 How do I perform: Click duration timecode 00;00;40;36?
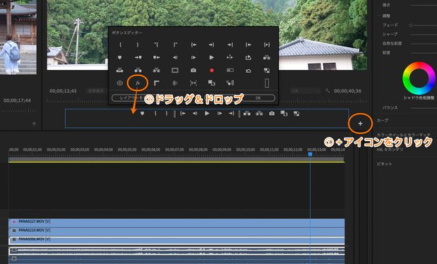[347, 91]
